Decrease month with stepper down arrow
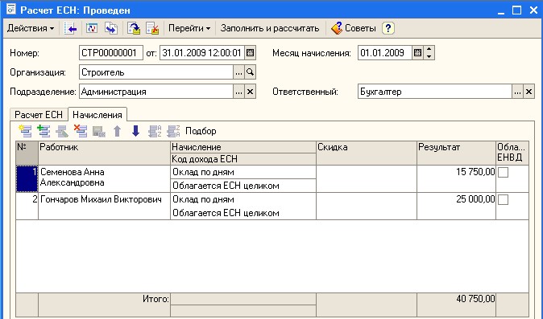The width and height of the screenshot is (543, 319). [429, 56]
